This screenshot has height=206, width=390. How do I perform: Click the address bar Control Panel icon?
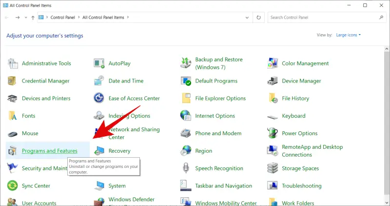[41, 17]
